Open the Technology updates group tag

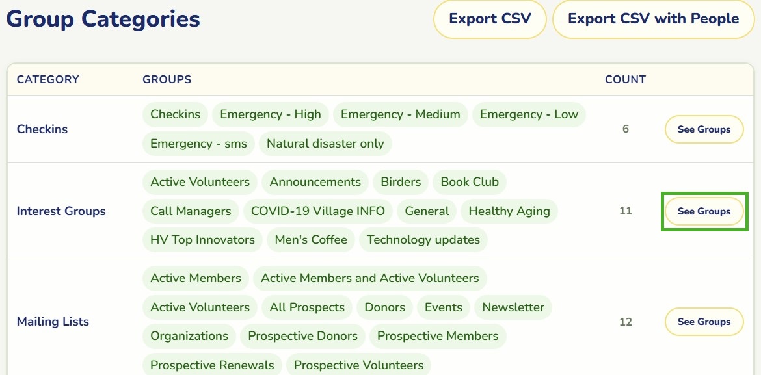click(x=423, y=240)
